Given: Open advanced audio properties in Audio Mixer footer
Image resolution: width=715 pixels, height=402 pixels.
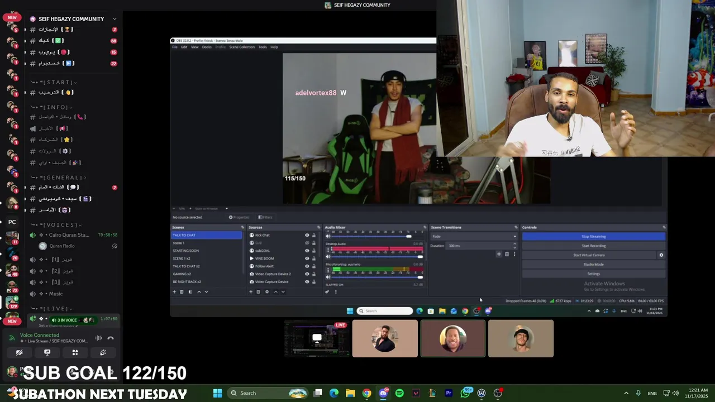Looking at the screenshot, I should coord(327,291).
